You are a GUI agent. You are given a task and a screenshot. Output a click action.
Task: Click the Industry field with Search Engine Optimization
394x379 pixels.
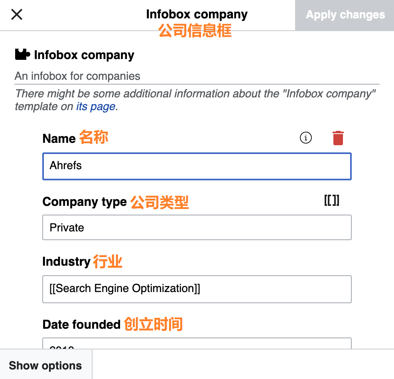coord(197,289)
